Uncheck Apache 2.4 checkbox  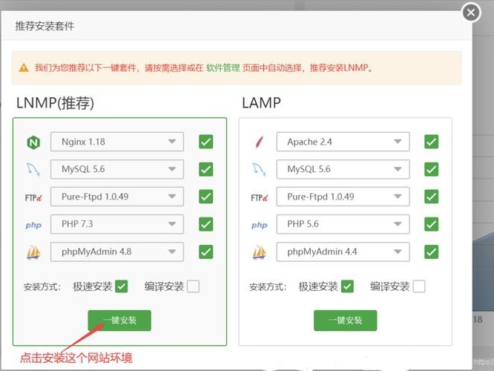[431, 142]
